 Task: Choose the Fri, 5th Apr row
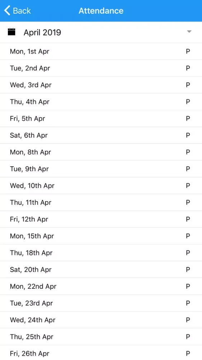(101, 118)
